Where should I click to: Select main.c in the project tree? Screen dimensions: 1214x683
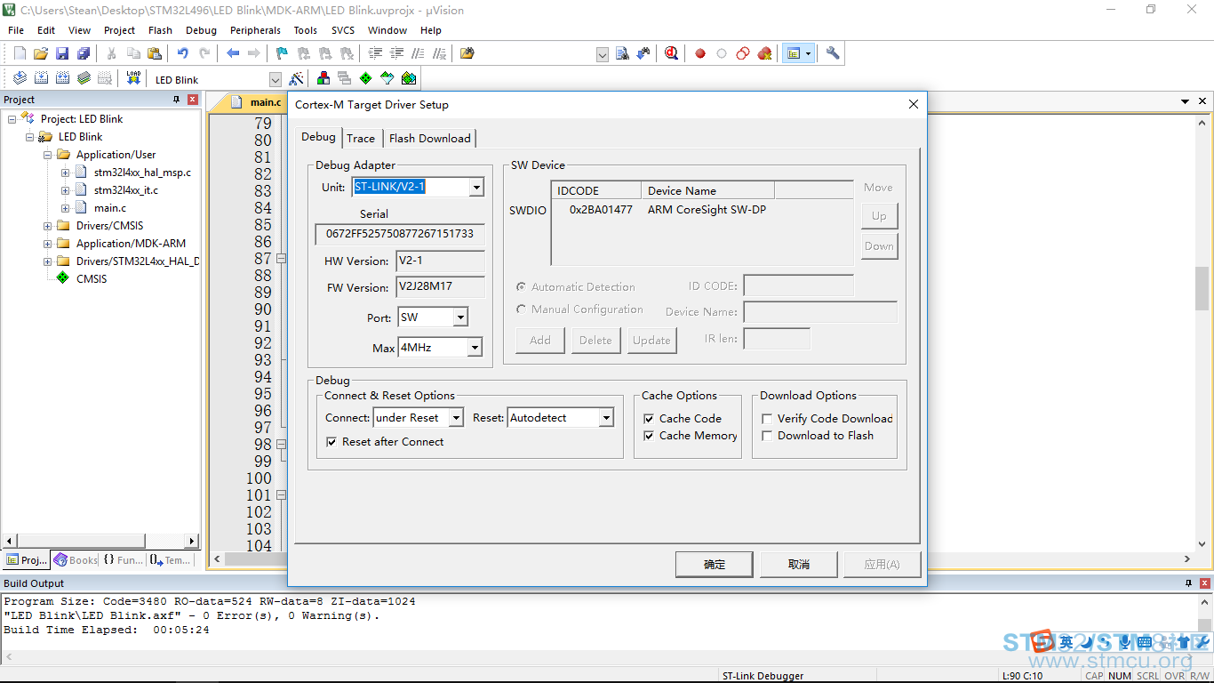pyautogui.click(x=110, y=208)
